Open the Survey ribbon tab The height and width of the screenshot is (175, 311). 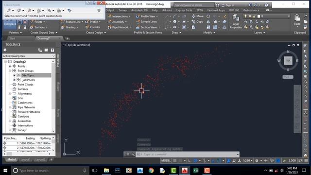point(122,10)
